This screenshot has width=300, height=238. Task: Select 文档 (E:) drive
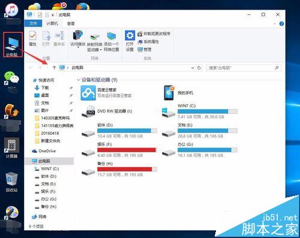[200, 131]
